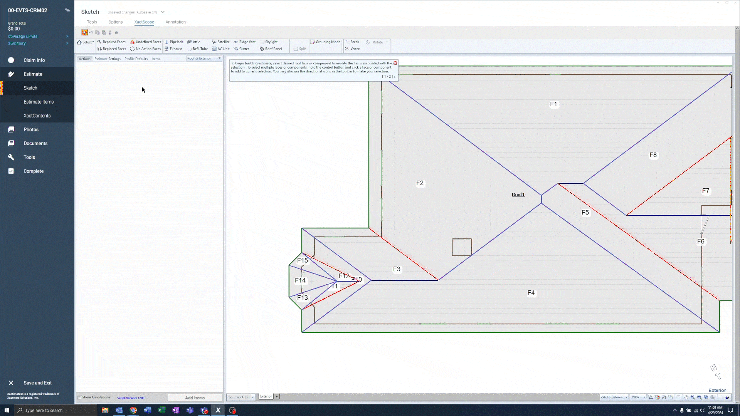Go to next tip page arrow
The width and height of the screenshot is (740, 416).
[395, 77]
